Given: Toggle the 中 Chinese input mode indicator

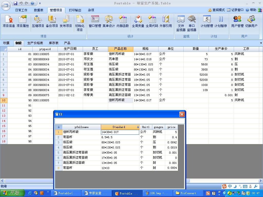Looking at the screenshot, I should pyautogui.click(x=230, y=186).
